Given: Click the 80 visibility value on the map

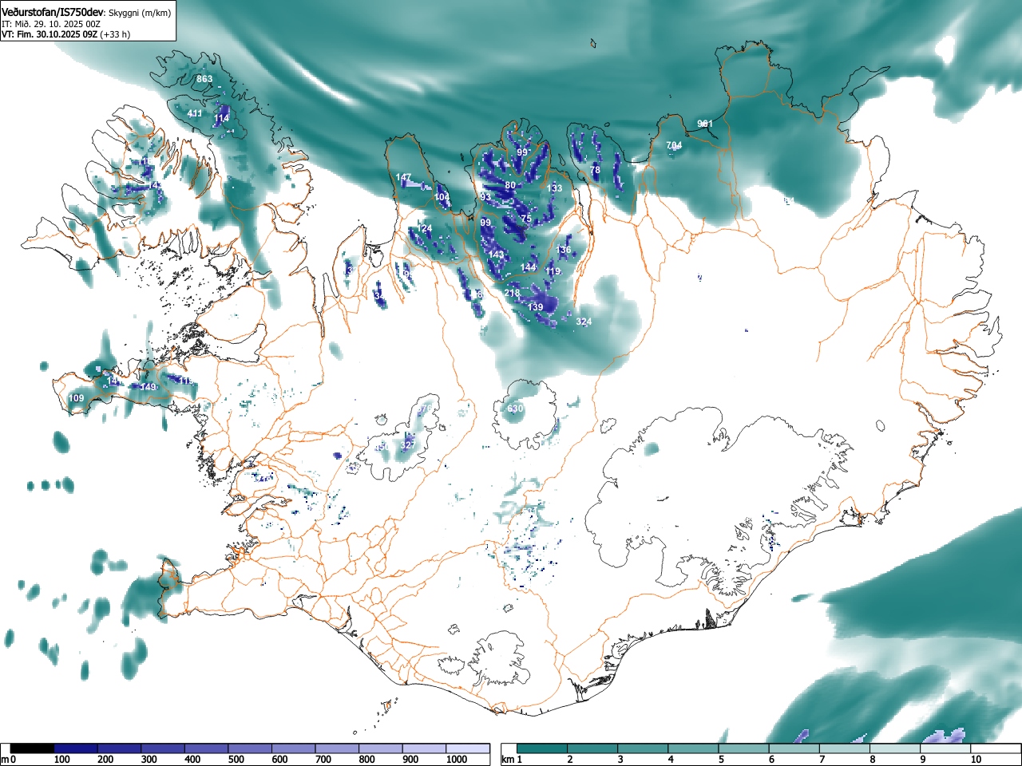Looking at the screenshot, I should pos(510,185).
